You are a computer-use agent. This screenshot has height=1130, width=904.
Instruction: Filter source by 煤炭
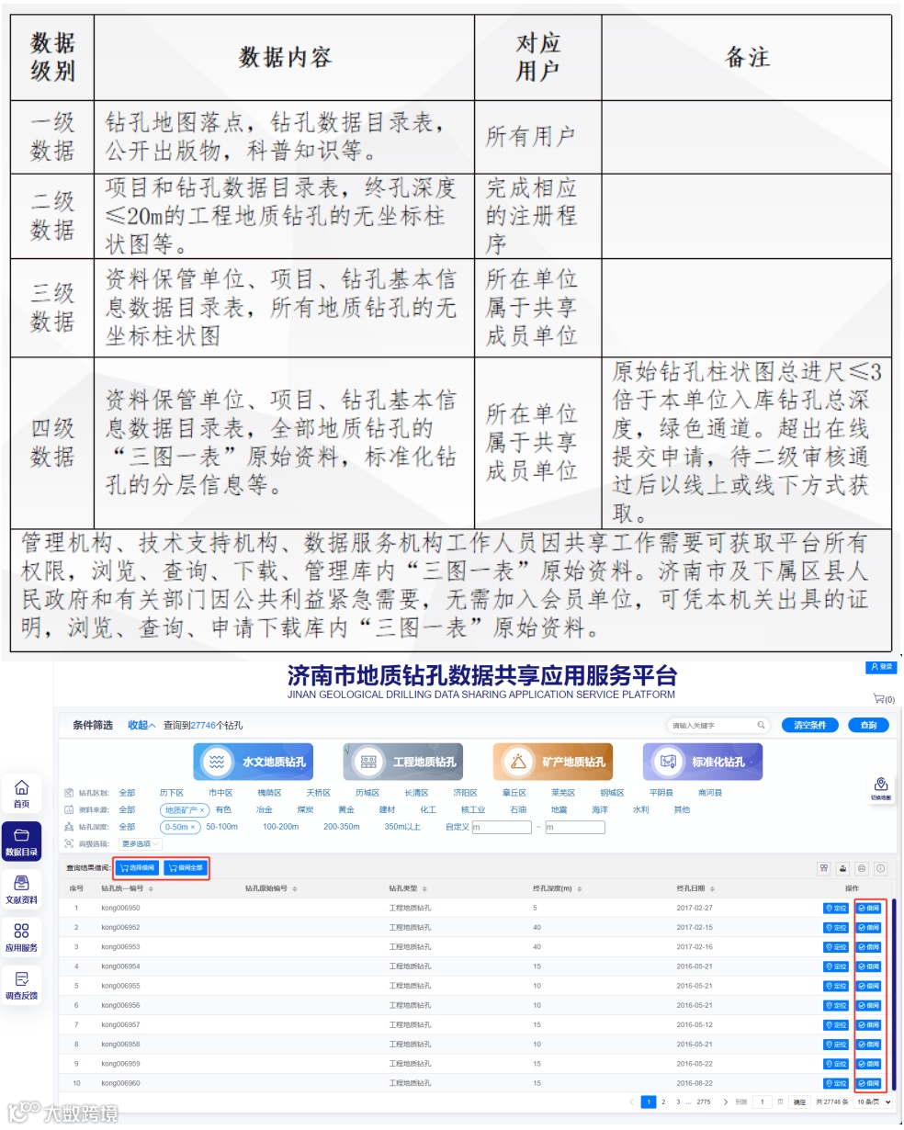pos(305,810)
